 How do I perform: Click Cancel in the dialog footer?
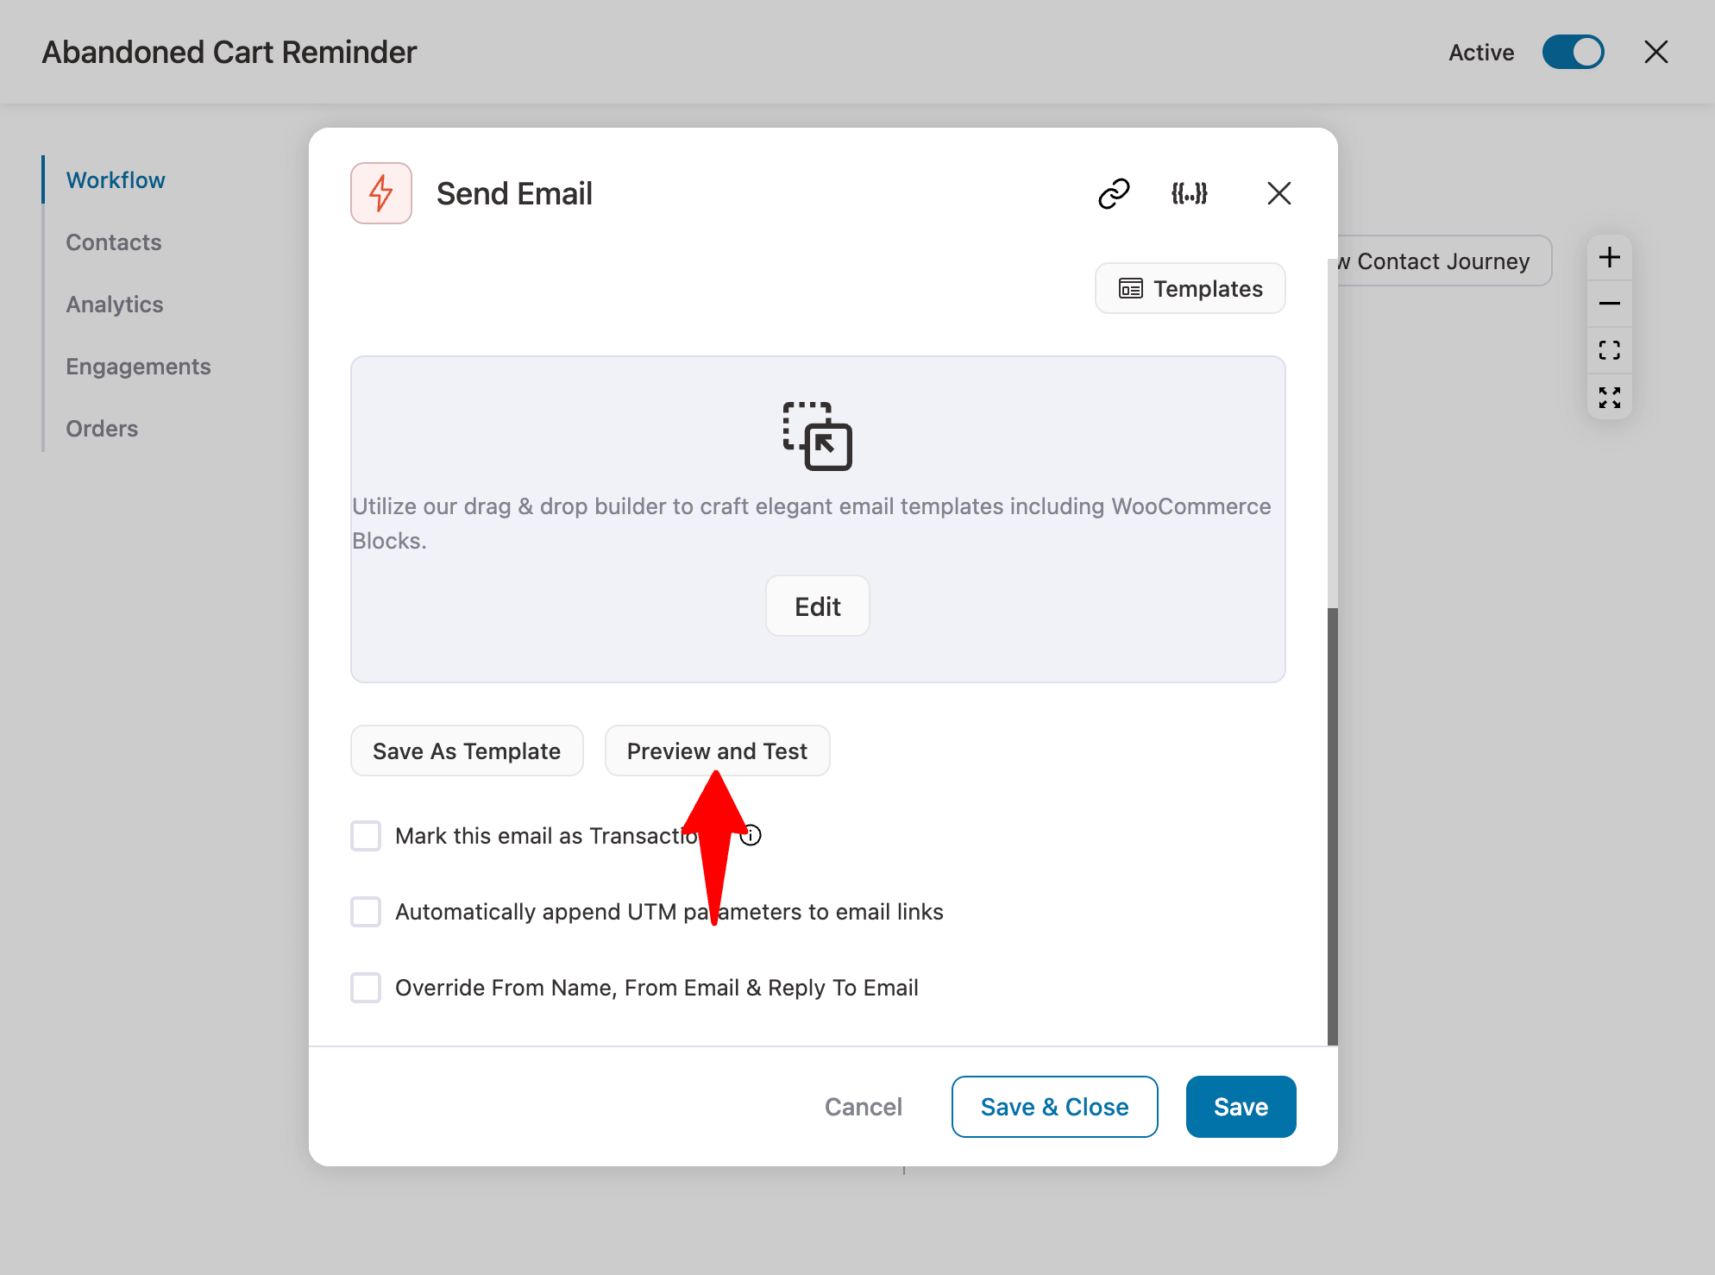863,1107
